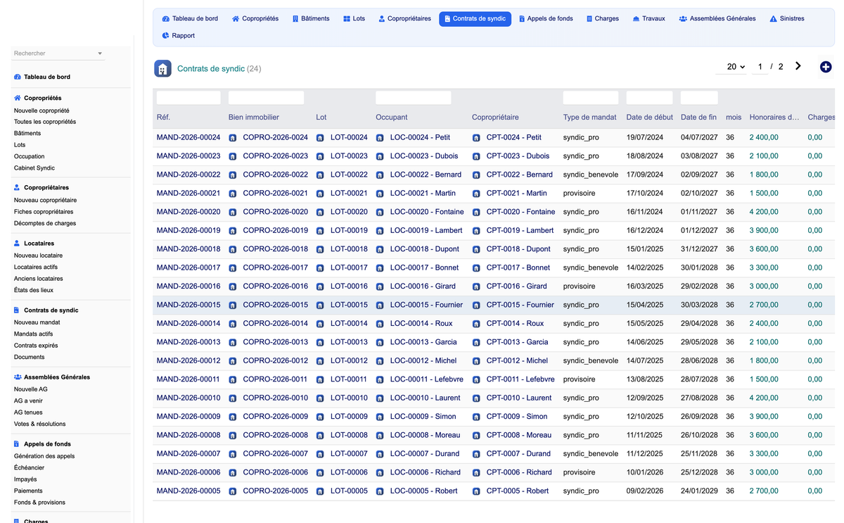The image size is (844, 523).
Task: Click the Type de mandat filter field
Action: pos(591,98)
